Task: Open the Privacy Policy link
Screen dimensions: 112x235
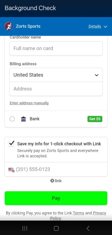Action: (78, 216)
